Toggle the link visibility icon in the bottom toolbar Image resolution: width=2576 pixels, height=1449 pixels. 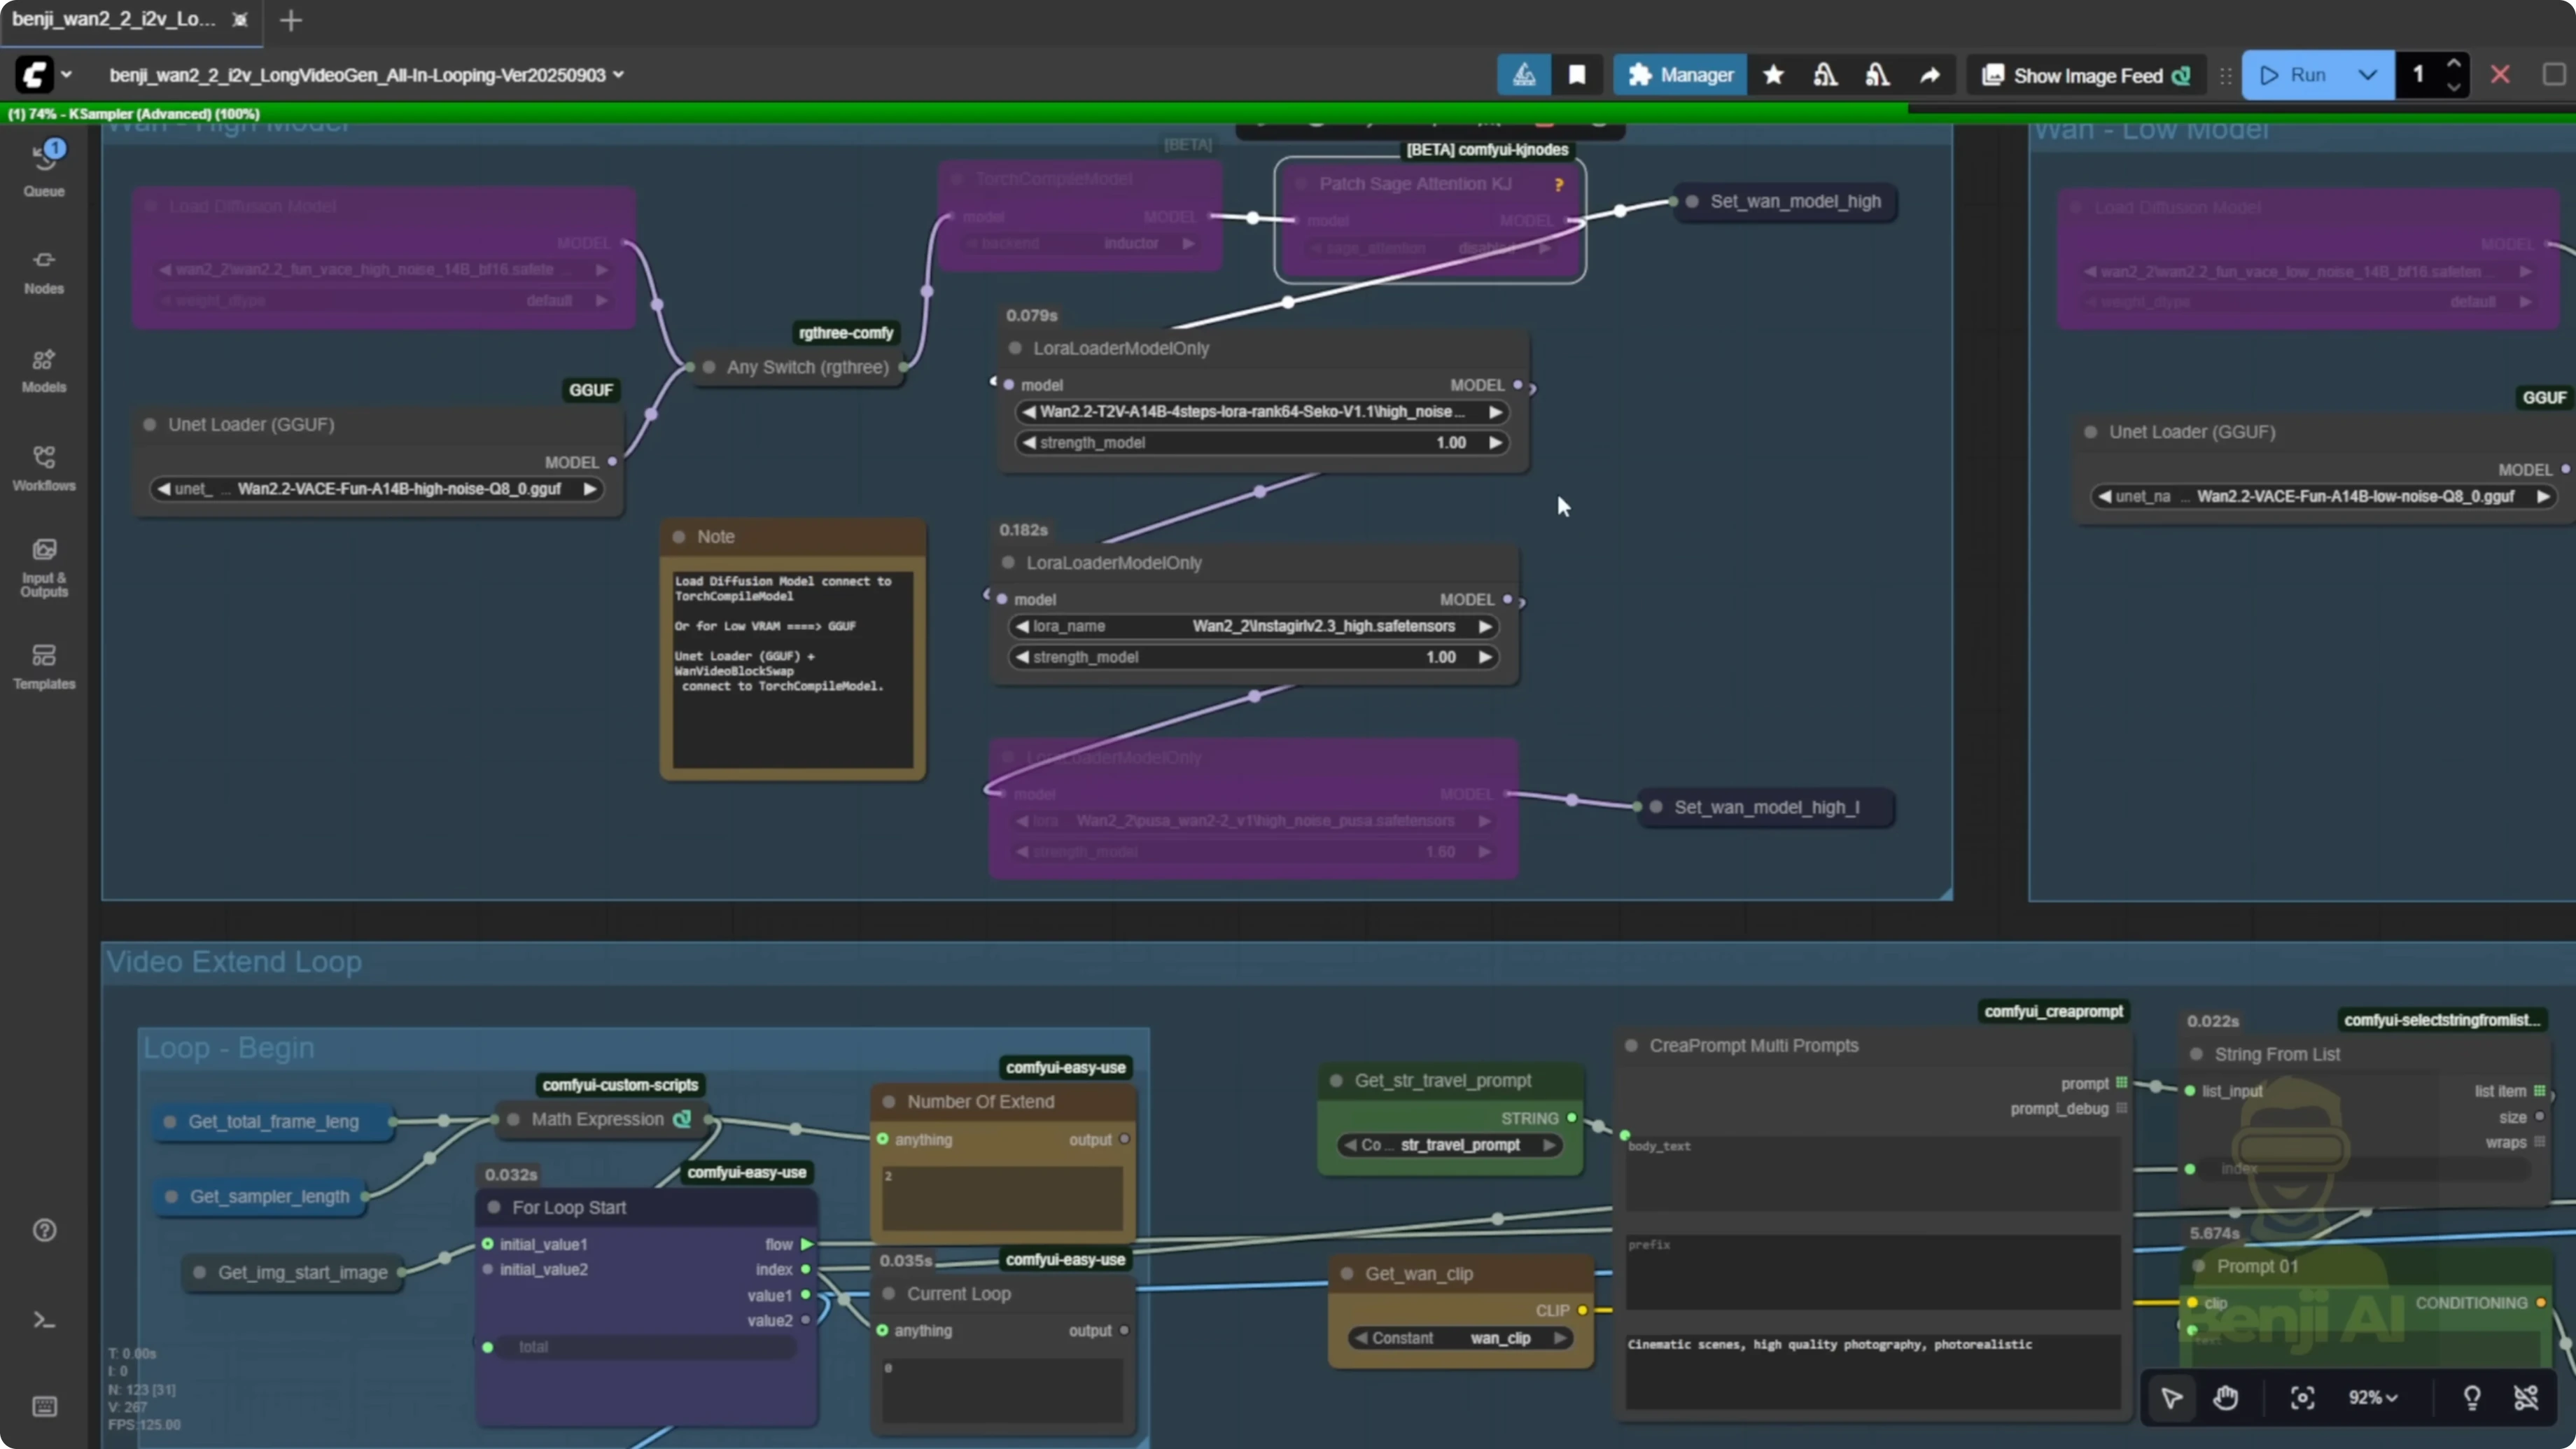(2527, 1398)
